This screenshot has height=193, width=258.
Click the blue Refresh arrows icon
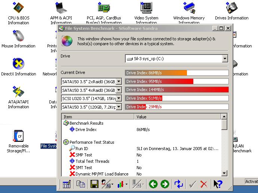click(179, 184)
